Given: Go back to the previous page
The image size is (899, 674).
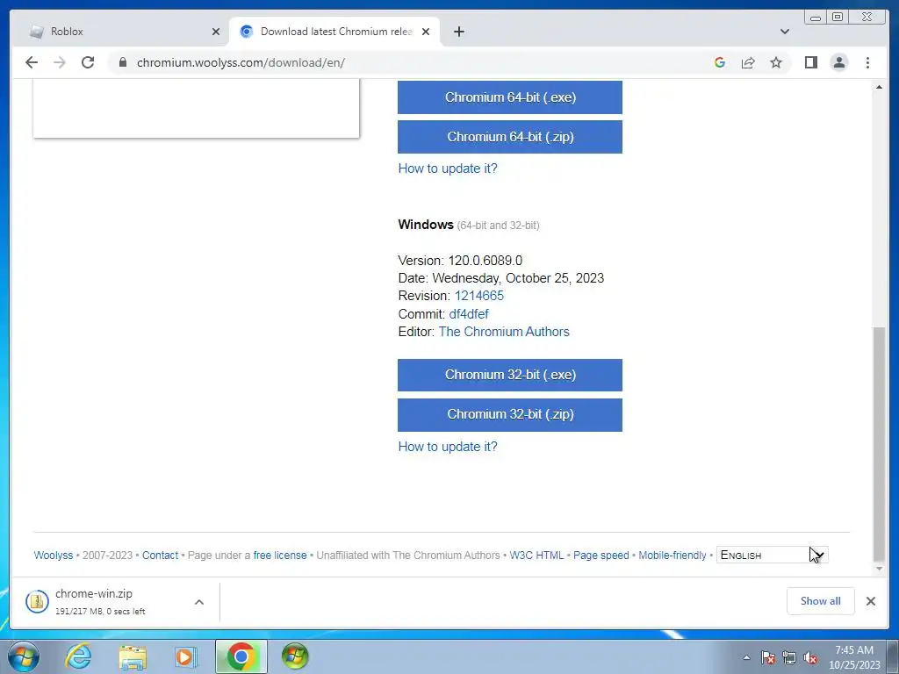Looking at the screenshot, I should [32, 62].
